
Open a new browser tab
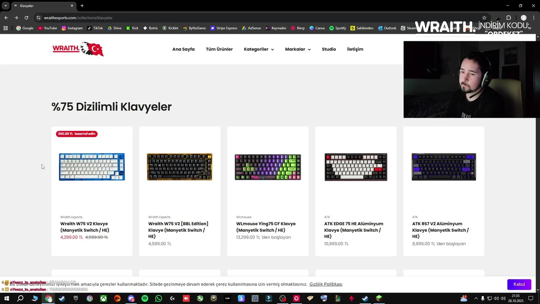[82, 6]
